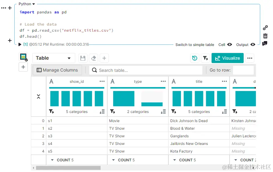This screenshot has height=172, width=273.
Task: Click Switch to simple table
Action: coord(195,44)
